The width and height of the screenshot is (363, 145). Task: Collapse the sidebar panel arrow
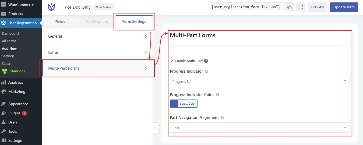coord(155,128)
